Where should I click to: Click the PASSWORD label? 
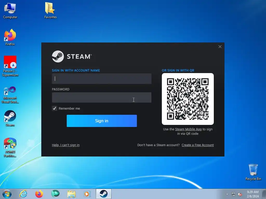[x=61, y=89]
